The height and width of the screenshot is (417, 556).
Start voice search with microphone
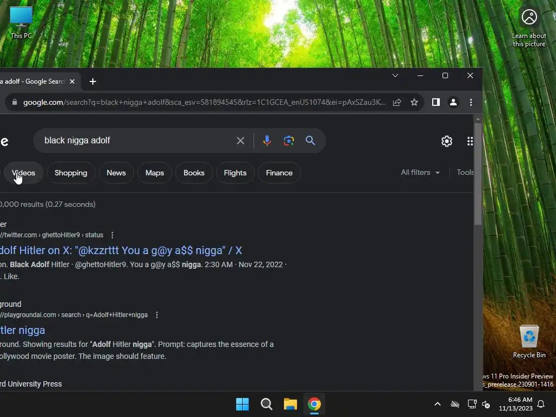267,141
